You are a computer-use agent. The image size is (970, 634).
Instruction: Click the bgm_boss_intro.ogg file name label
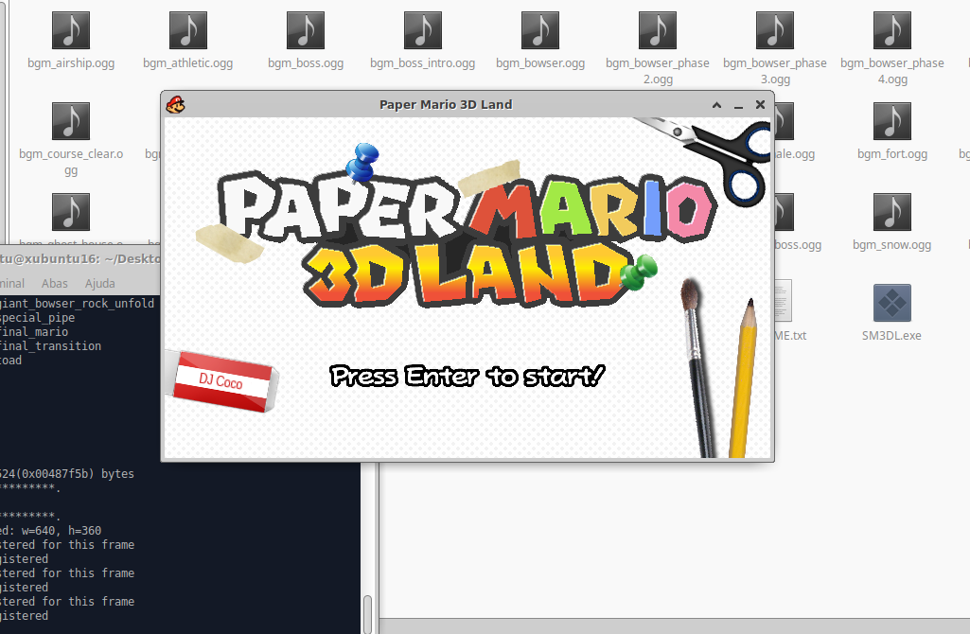point(422,63)
